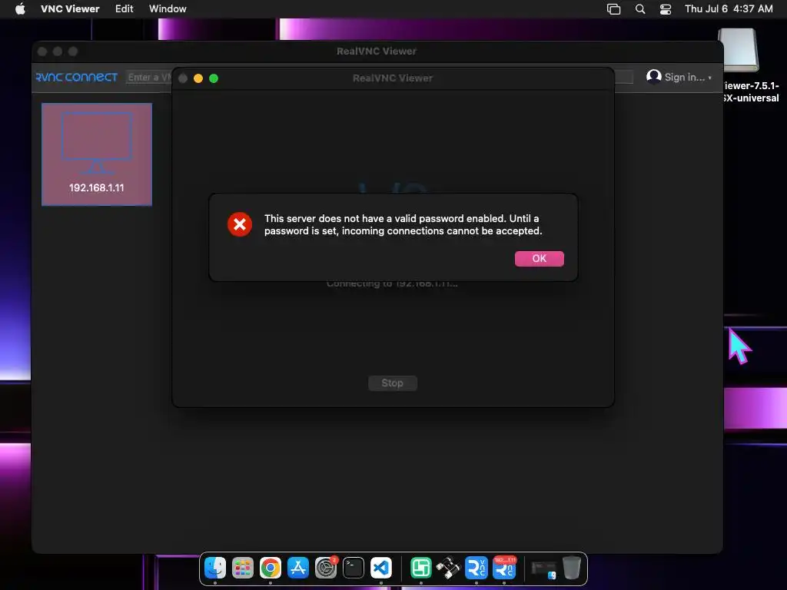Click the RealVNC Viewer icon in the dock
787x590 pixels.
click(477, 568)
